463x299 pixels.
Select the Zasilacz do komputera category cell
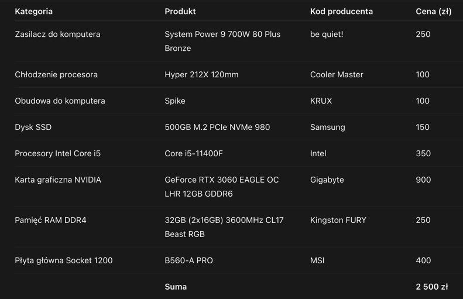pos(57,35)
